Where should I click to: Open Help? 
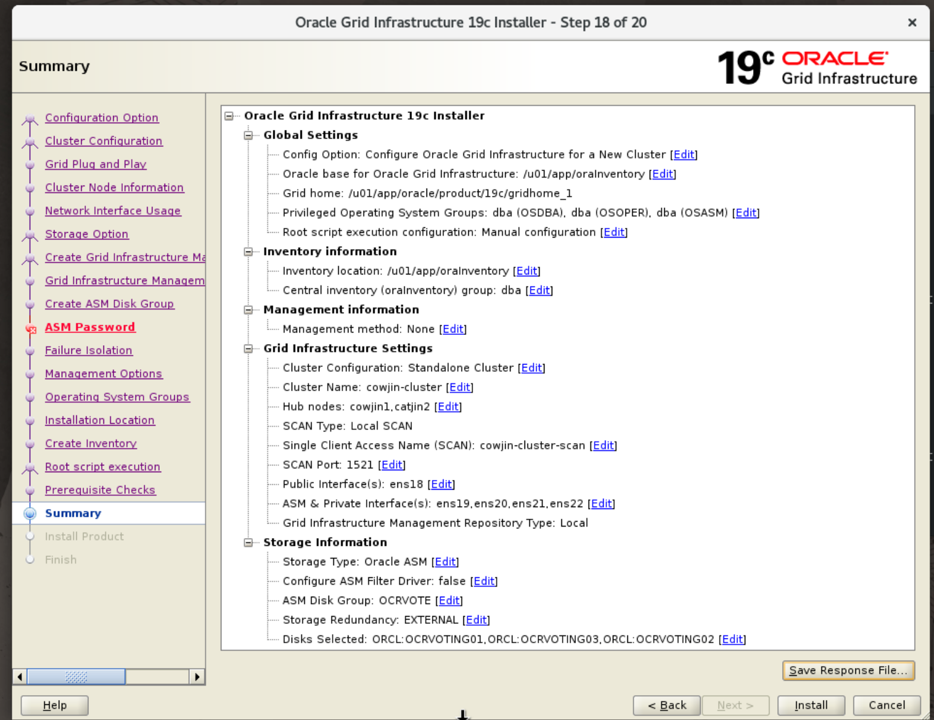54,705
